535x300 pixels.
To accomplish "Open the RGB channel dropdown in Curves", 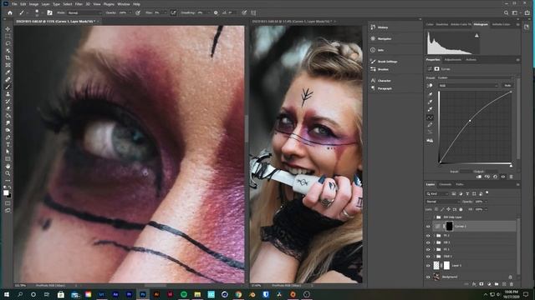I will pos(468,86).
